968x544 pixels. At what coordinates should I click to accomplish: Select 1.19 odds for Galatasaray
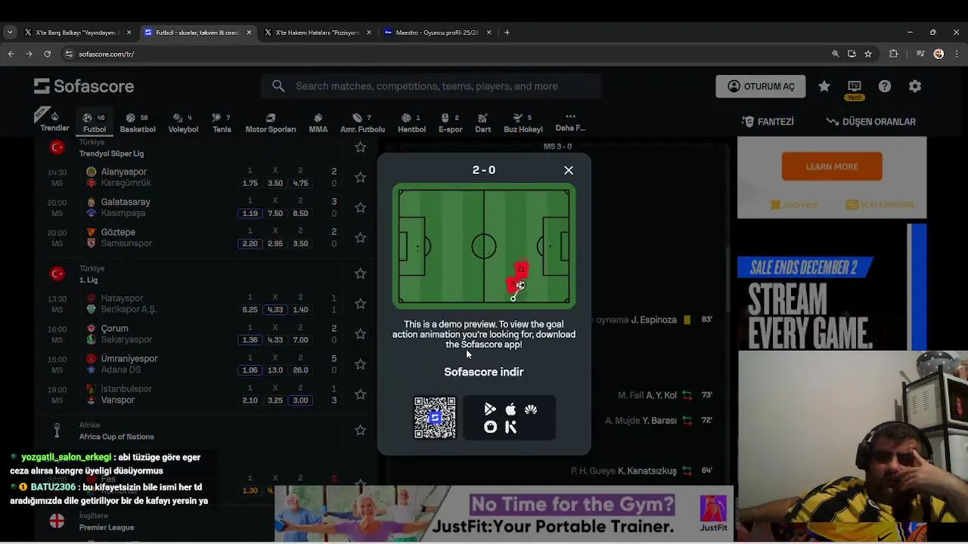pos(250,213)
